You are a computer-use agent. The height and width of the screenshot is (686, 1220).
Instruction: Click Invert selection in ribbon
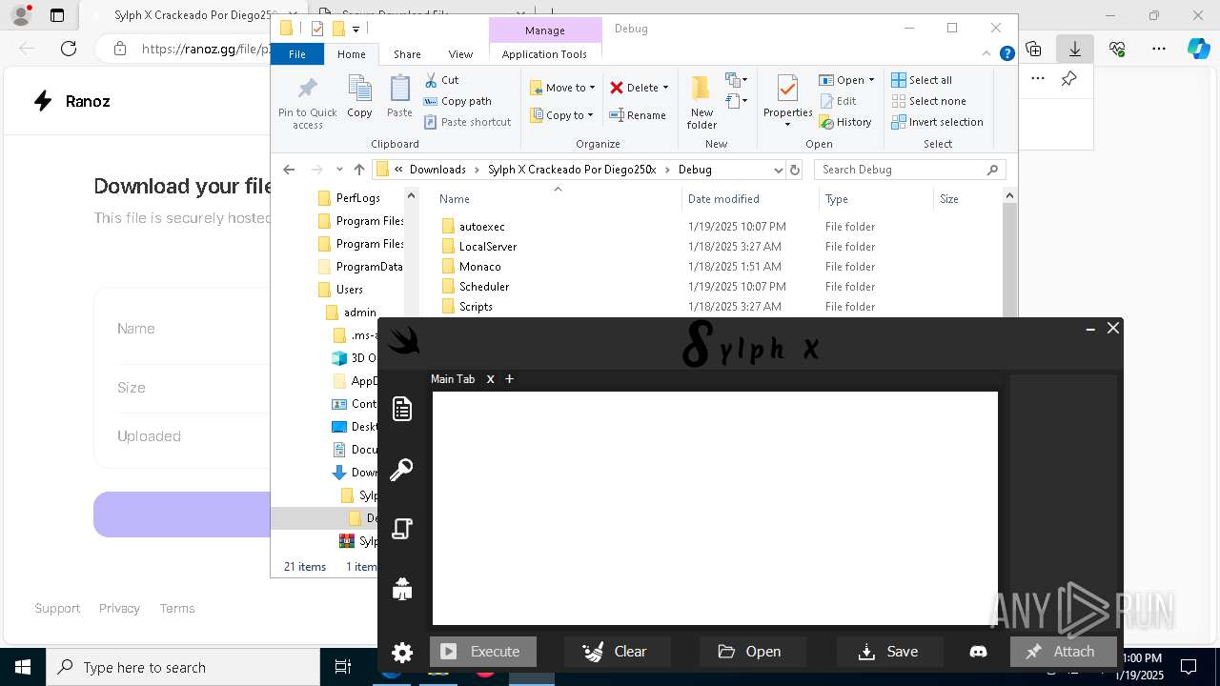(938, 122)
